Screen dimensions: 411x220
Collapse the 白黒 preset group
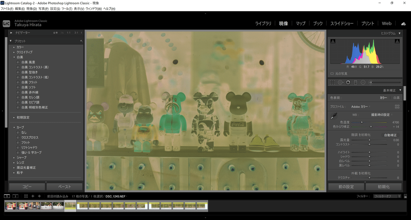(14, 57)
